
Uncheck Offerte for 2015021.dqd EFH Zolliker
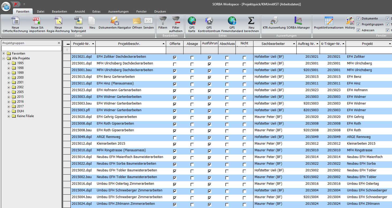point(175,57)
